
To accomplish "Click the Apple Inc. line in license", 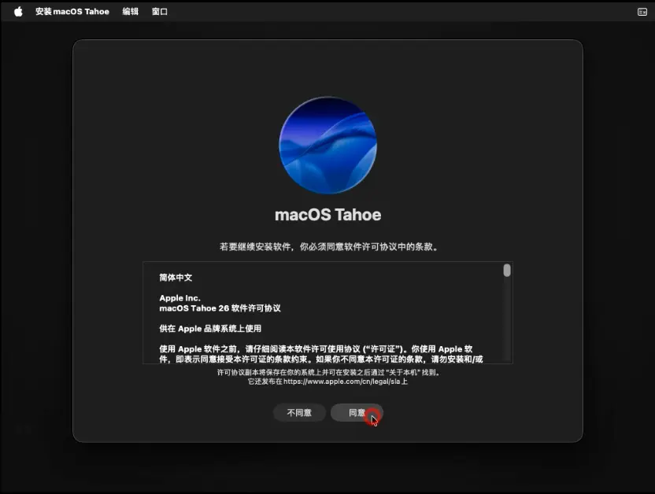I will coord(179,298).
